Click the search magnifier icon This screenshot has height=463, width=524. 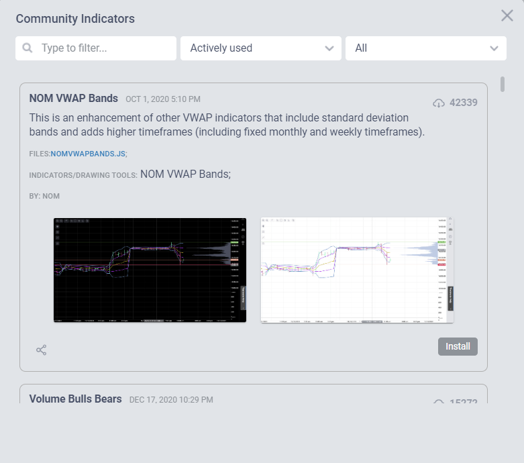(x=28, y=48)
